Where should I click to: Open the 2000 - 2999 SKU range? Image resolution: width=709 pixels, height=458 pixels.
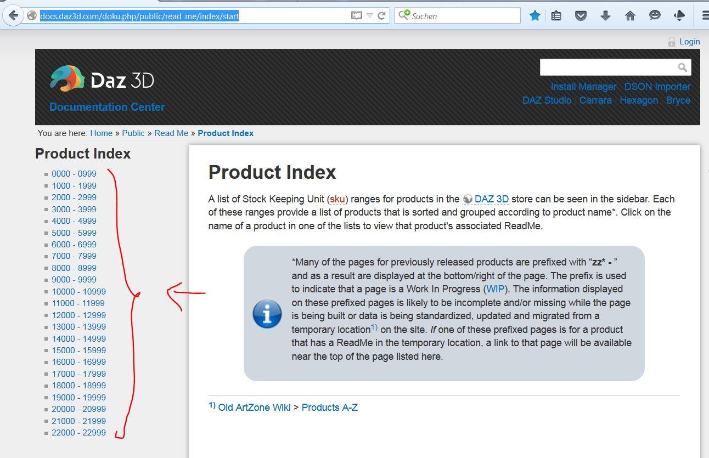click(74, 197)
